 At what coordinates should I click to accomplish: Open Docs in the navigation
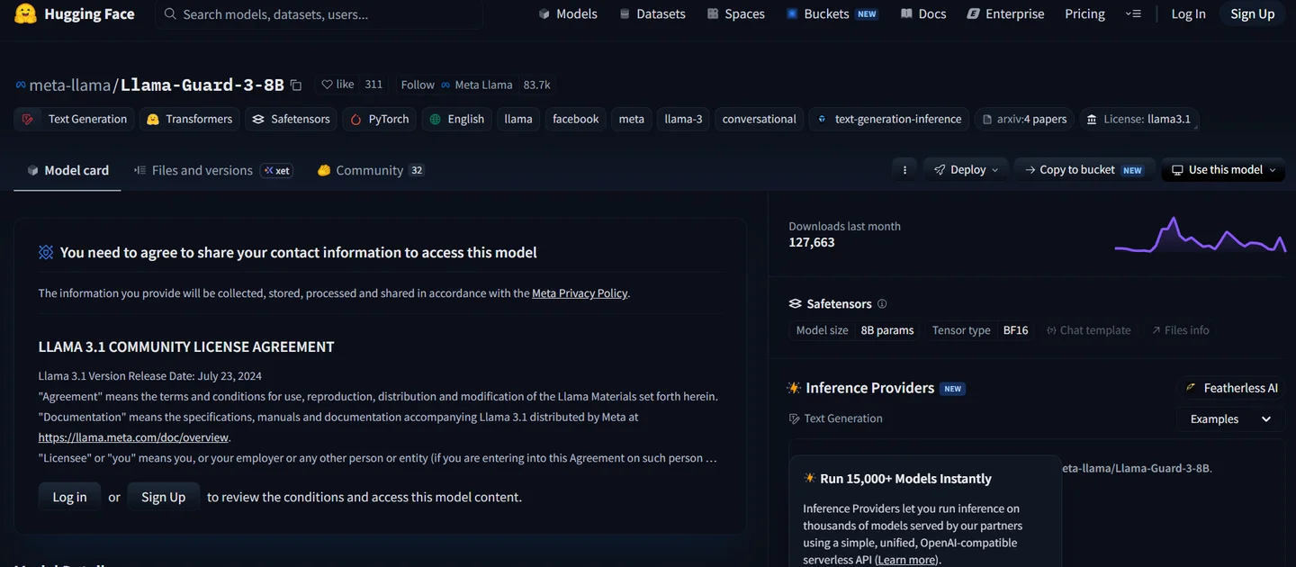pyautogui.click(x=922, y=13)
